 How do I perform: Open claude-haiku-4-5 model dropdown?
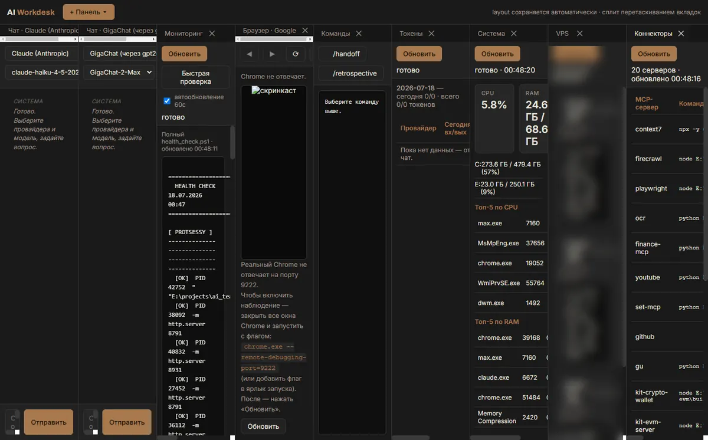click(x=41, y=73)
